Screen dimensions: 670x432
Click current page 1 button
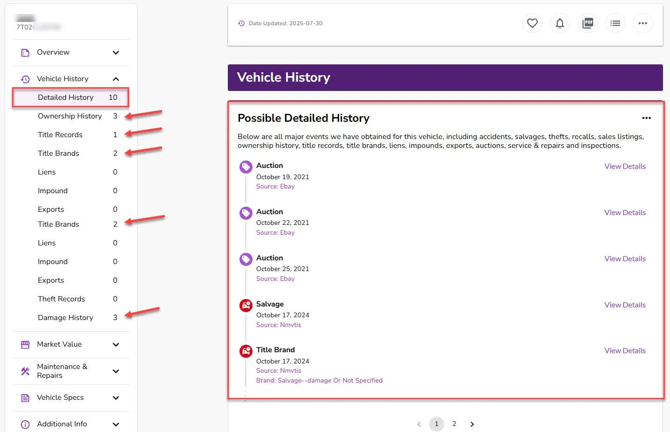pyautogui.click(x=437, y=424)
